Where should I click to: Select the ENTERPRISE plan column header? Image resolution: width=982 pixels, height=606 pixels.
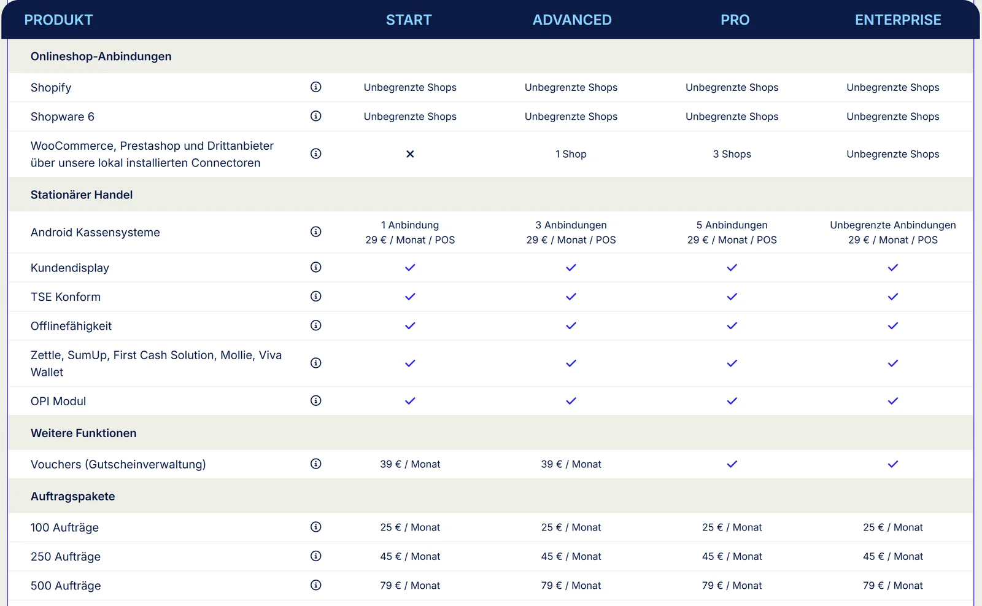click(898, 20)
